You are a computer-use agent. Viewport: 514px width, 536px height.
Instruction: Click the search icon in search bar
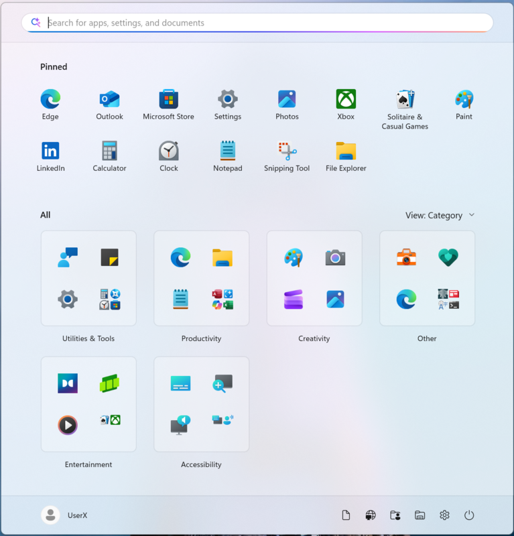[36, 23]
